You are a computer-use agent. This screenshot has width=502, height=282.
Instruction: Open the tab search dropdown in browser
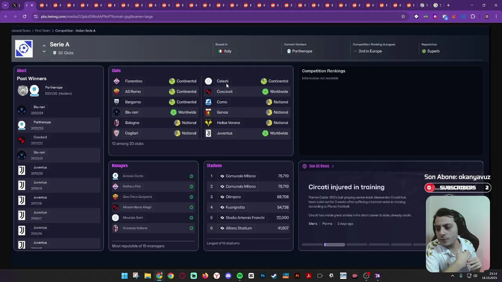(x=5, y=5)
